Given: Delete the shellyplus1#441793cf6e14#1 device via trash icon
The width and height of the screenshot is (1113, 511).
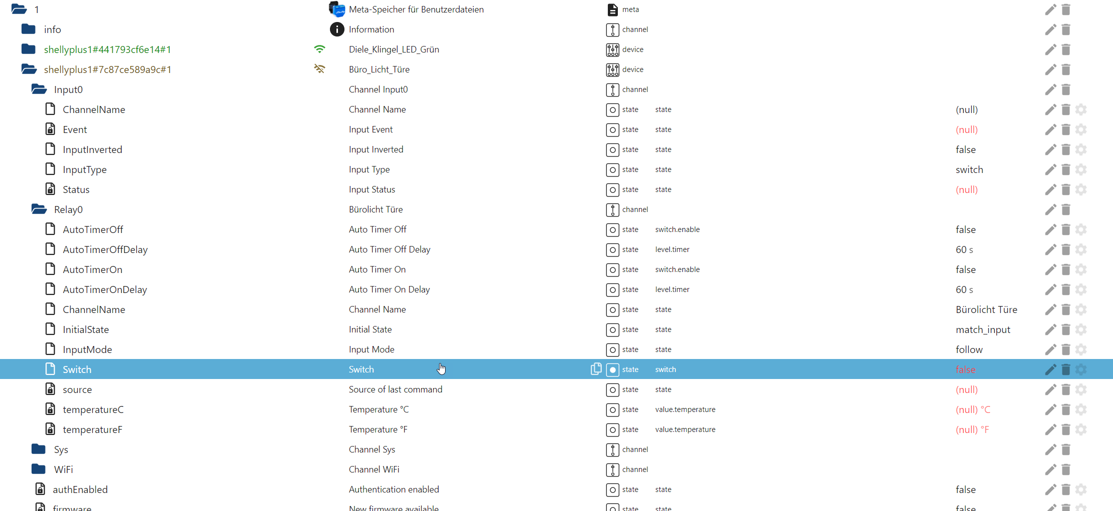Looking at the screenshot, I should point(1066,49).
